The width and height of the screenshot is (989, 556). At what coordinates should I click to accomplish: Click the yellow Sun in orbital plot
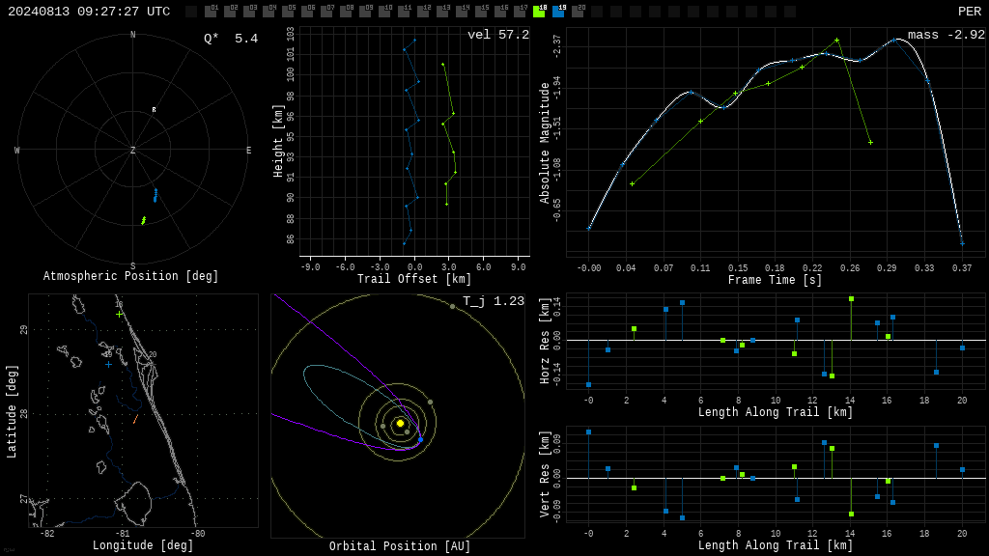pyautogui.click(x=400, y=423)
